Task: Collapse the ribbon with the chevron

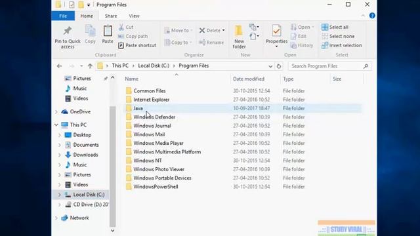Action: (363, 16)
